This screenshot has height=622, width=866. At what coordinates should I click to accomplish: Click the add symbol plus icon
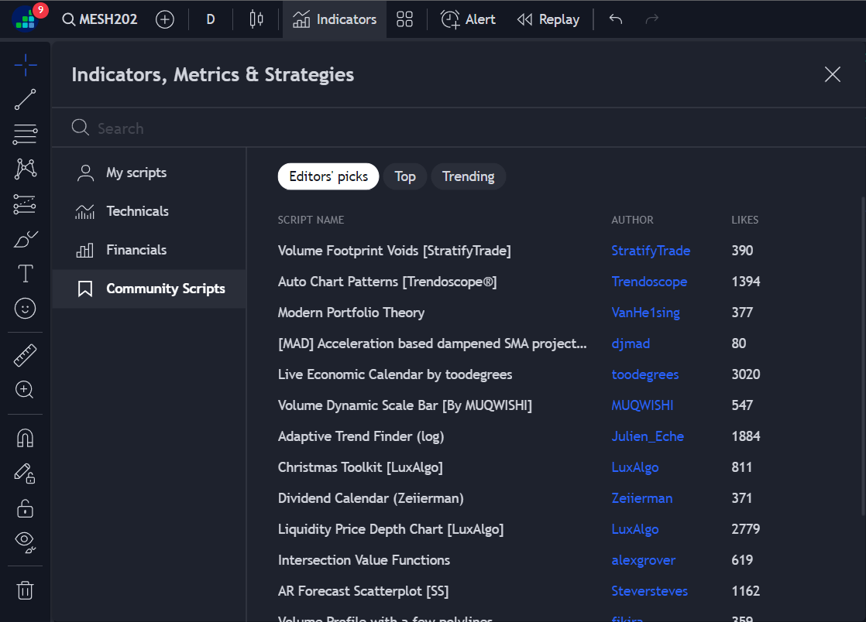pos(164,19)
